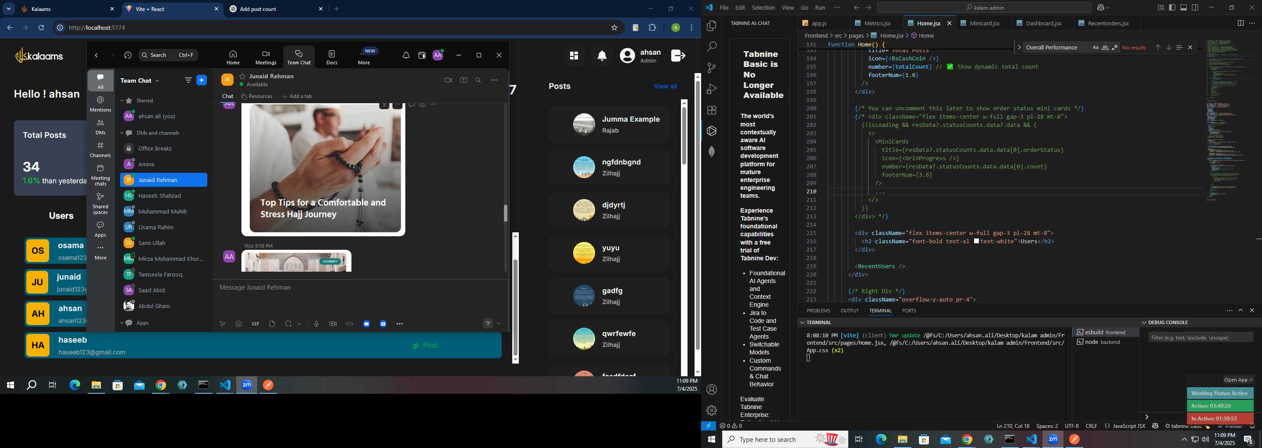The height and width of the screenshot is (448, 1262).
Task: Open Selection menu in VS Code
Action: (x=763, y=7)
